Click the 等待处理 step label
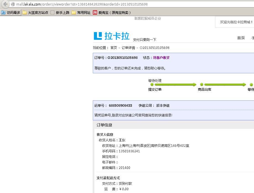 coord(155,81)
